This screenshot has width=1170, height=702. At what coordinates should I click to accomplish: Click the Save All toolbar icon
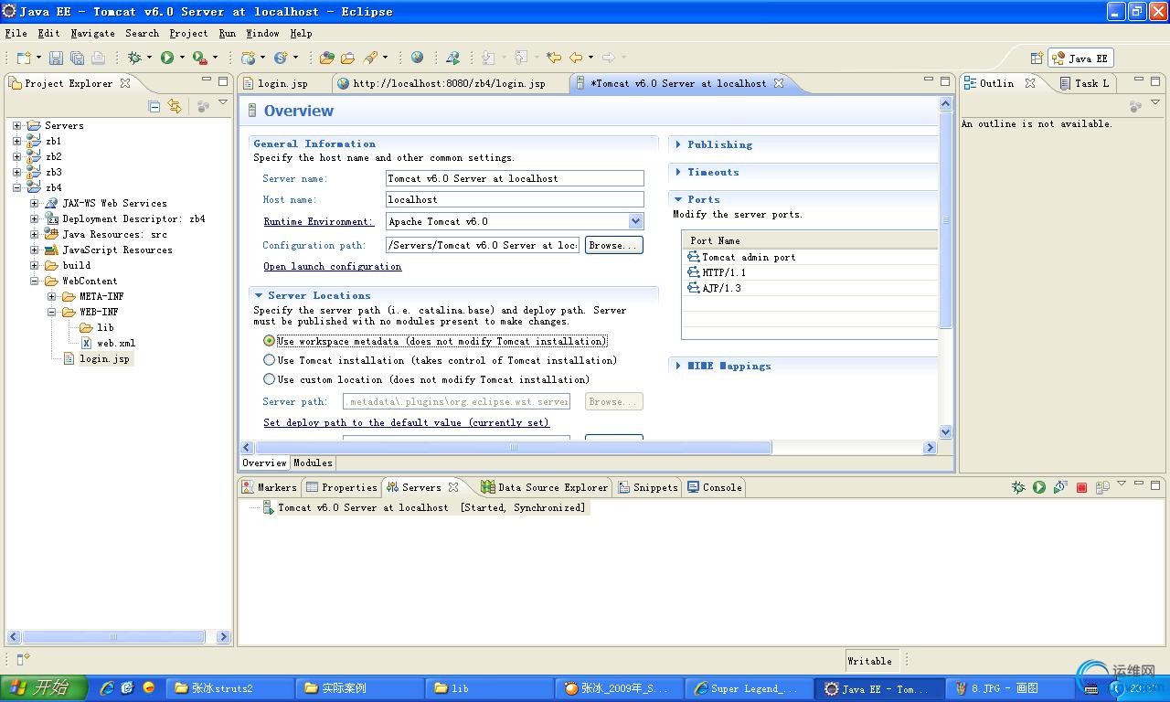point(77,58)
